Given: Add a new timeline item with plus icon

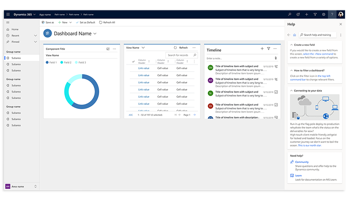Looking at the screenshot, I should click(262, 49).
